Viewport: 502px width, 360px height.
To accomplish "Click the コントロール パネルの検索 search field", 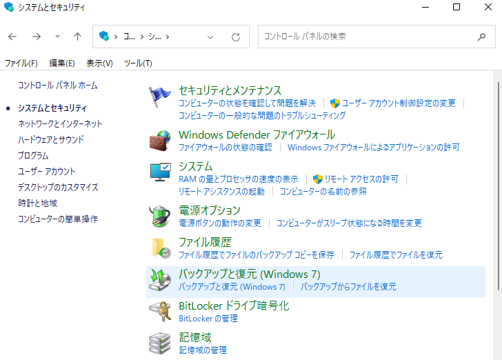I will pos(365,37).
